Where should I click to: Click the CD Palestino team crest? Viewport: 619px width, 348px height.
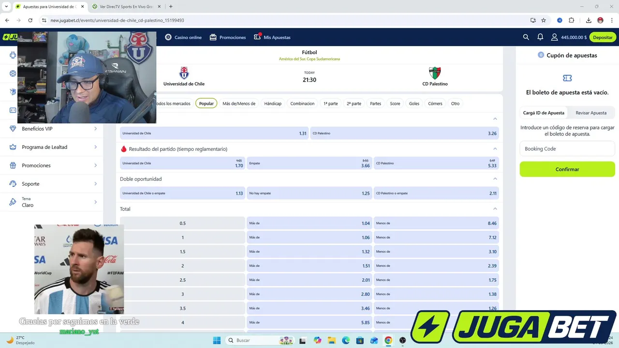(435, 73)
